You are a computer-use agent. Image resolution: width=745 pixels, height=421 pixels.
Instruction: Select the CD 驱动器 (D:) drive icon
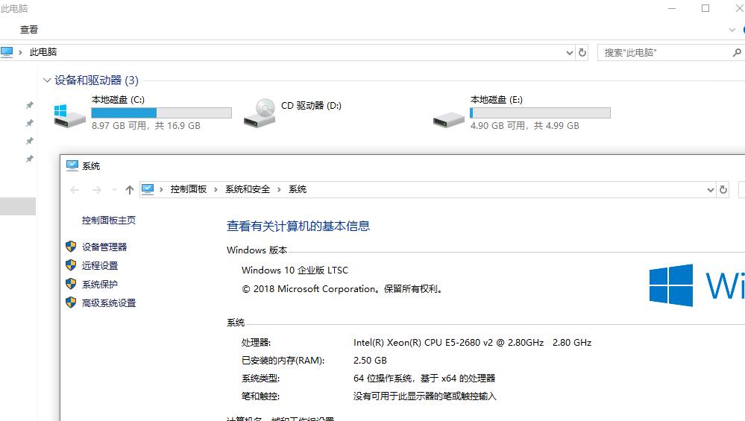[x=260, y=113]
